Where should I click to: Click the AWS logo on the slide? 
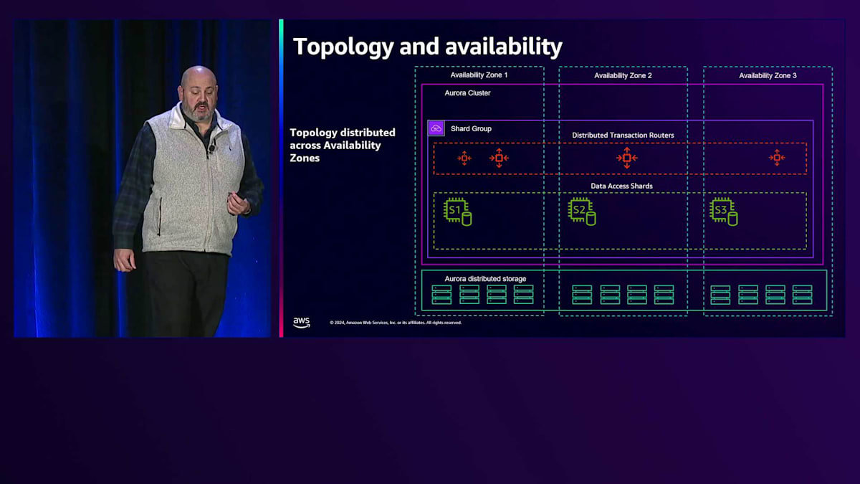click(x=302, y=323)
